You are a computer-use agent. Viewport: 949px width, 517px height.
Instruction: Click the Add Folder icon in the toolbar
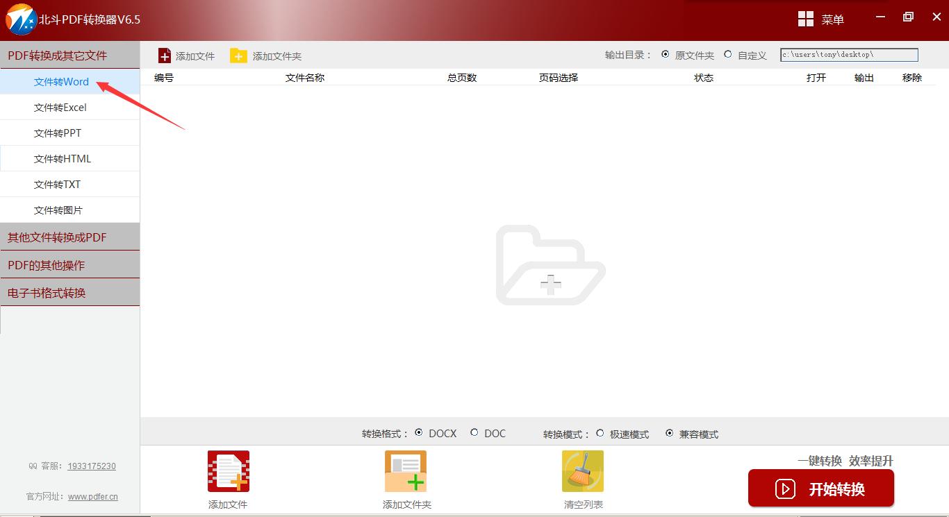239,55
